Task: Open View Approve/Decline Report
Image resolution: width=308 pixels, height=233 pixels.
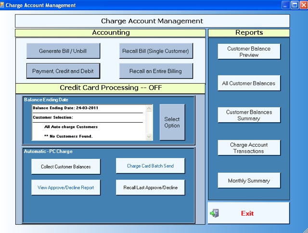Action: 66,188
